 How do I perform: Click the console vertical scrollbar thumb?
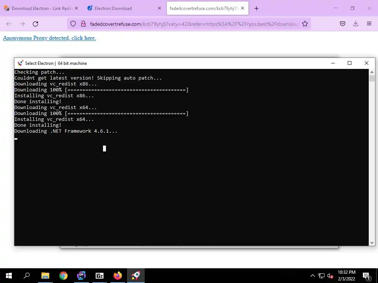[x=372, y=78]
